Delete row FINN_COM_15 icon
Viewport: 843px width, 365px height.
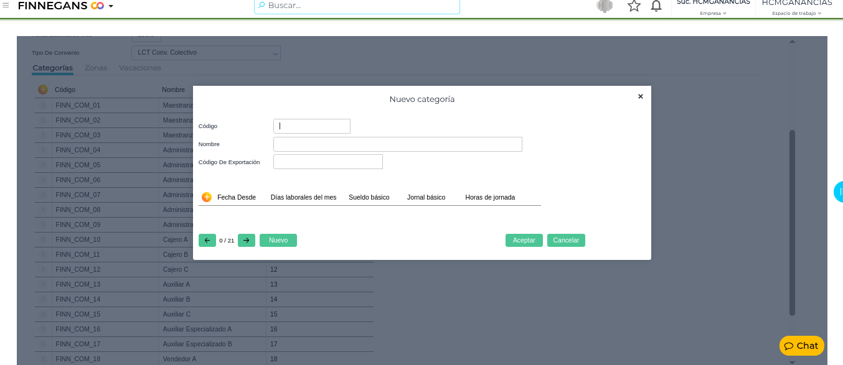pos(43,314)
